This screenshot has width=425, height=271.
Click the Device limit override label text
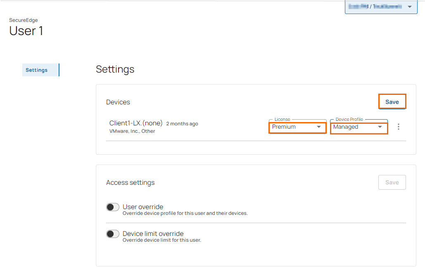click(153, 234)
